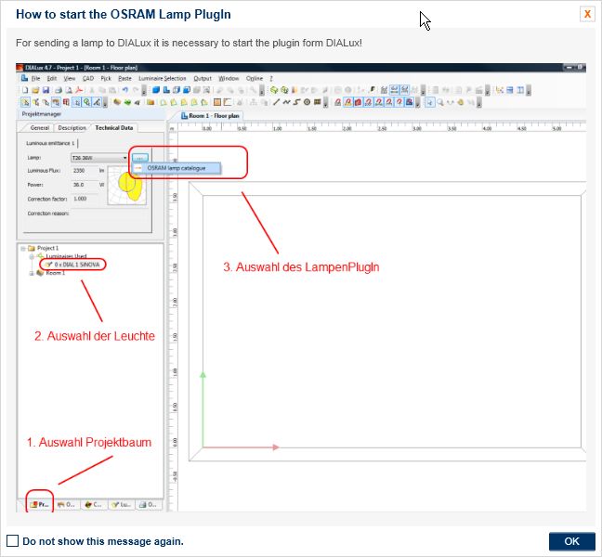This screenshot has height=557, width=602.
Task: Expand the Room 1 tree node
Action: (x=32, y=273)
